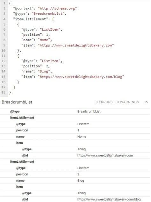Click the 0 WARNINGS label

coord(128,102)
